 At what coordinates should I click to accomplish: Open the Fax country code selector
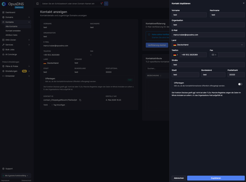[x=214, y=55]
